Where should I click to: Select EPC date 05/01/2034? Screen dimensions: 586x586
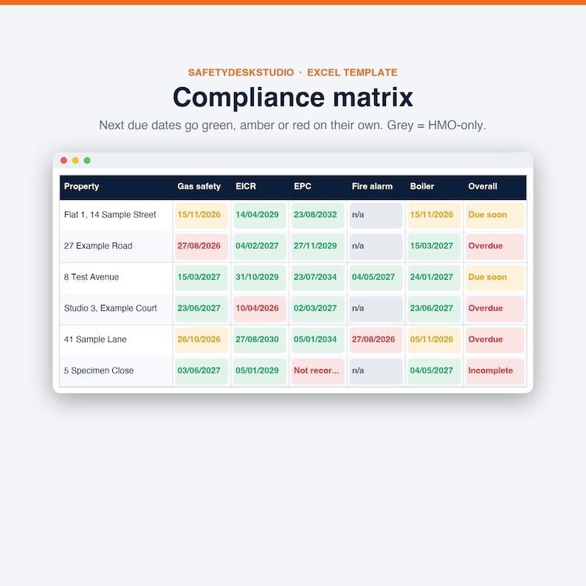[x=317, y=340]
